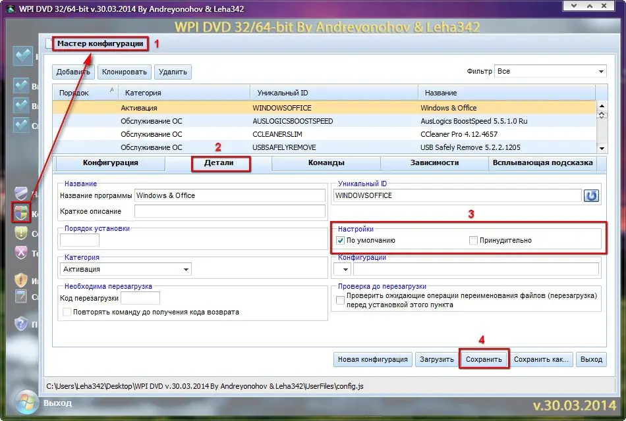626x421 pixels.
Task: Switch to the Детали tab
Action: [219, 162]
